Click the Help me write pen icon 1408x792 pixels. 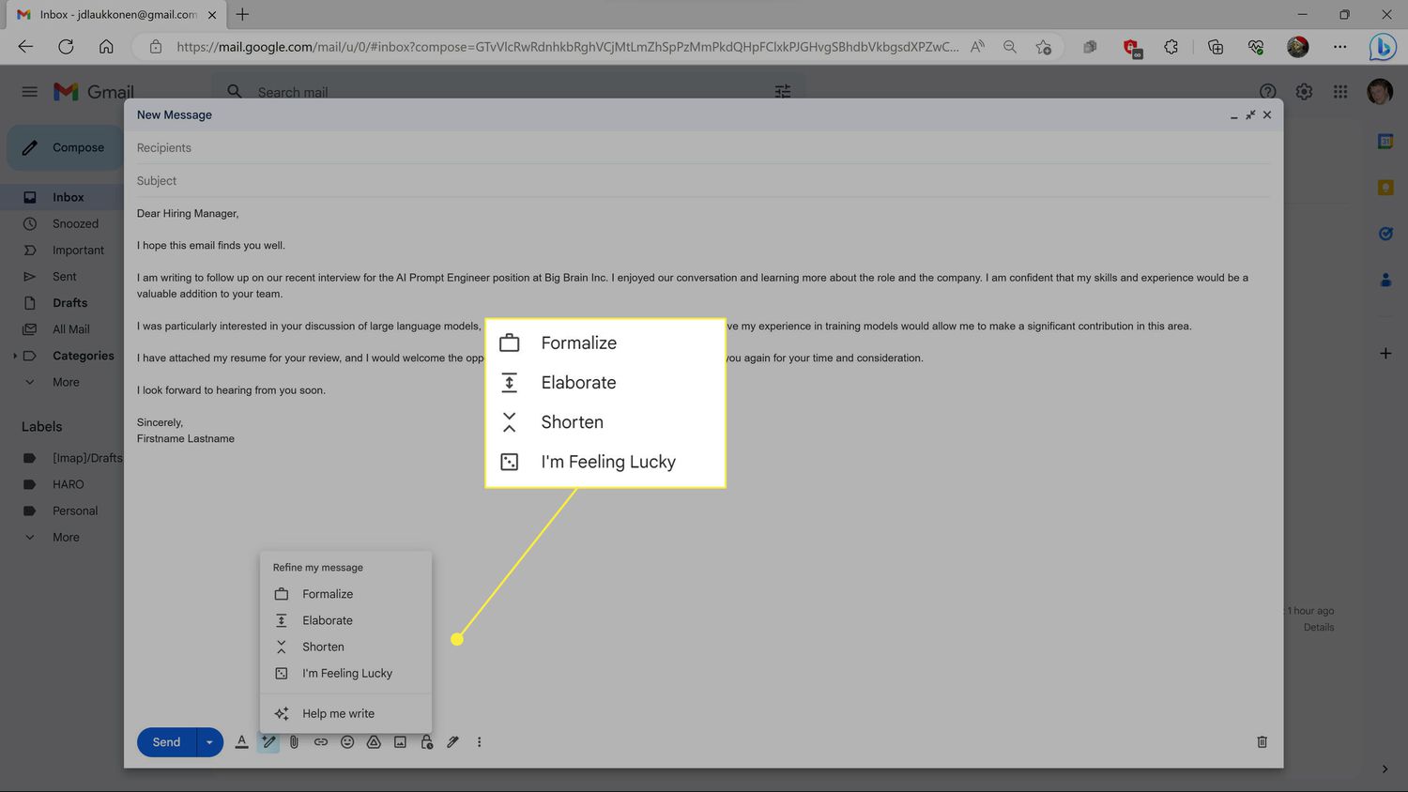click(268, 742)
